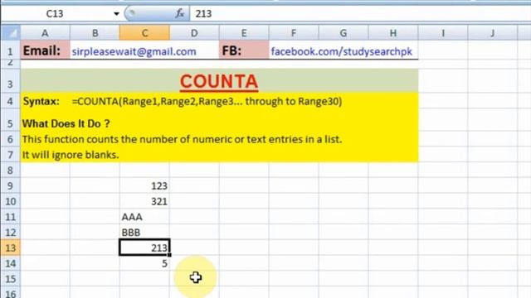Select row 8 header

(11, 170)
